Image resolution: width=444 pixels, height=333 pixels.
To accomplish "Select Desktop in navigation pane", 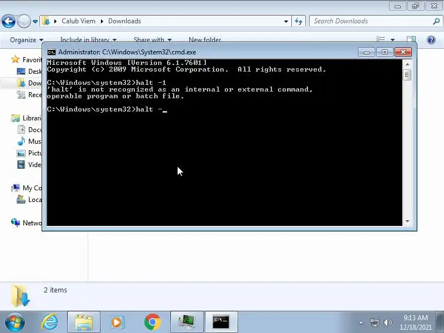I will click(29, 72).
